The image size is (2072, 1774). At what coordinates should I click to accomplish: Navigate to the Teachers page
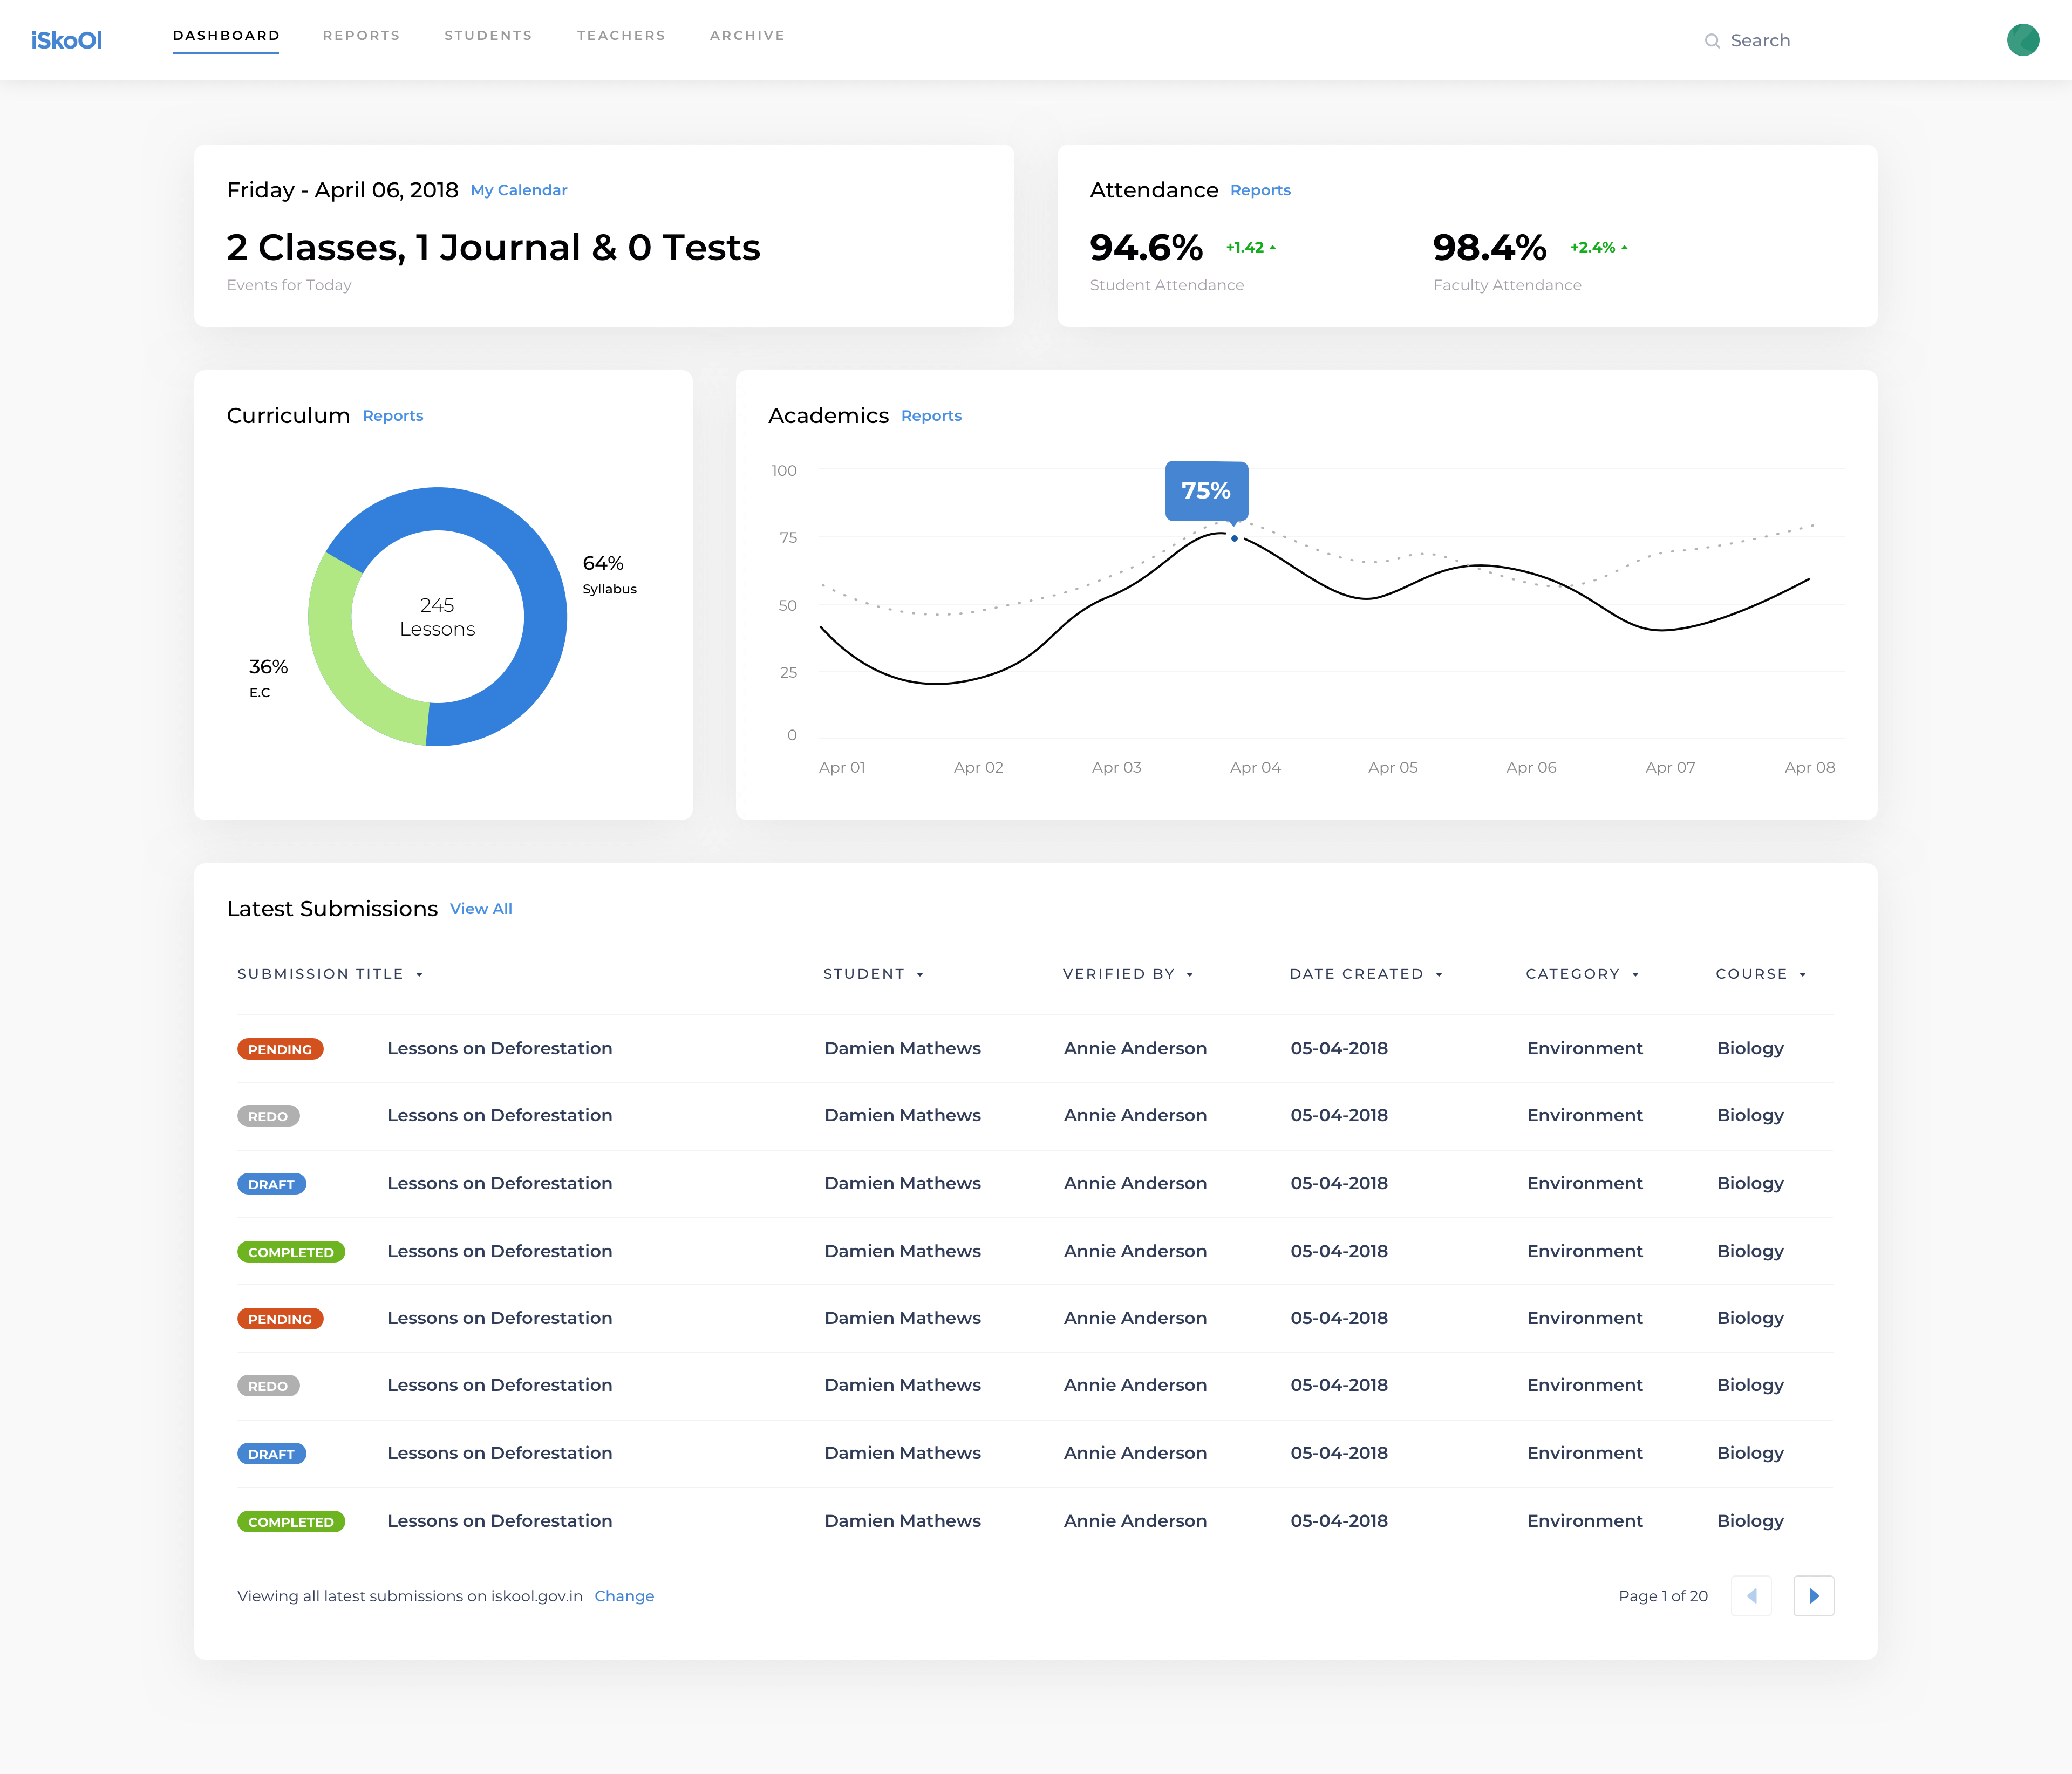pos(621,35)
